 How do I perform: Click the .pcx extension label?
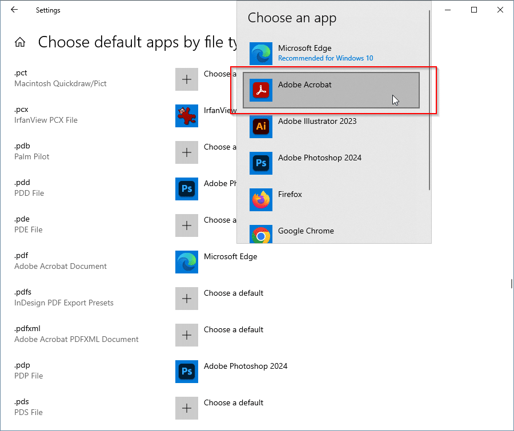coord(21,110)
